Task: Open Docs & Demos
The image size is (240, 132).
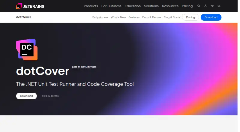Action: click(151, 17)
